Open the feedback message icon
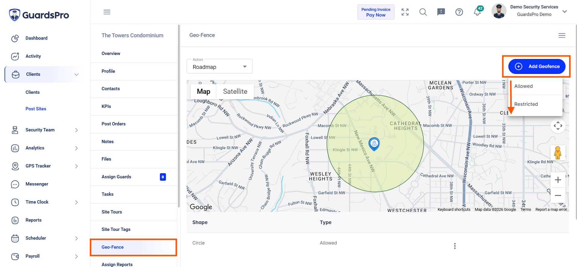577x267 pixels. 441,12
